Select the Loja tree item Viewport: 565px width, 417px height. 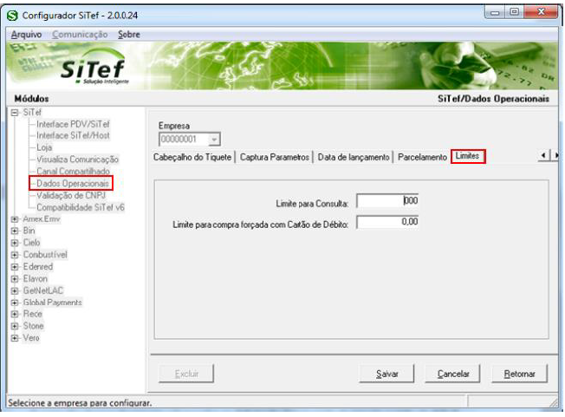tap(44, 147)
